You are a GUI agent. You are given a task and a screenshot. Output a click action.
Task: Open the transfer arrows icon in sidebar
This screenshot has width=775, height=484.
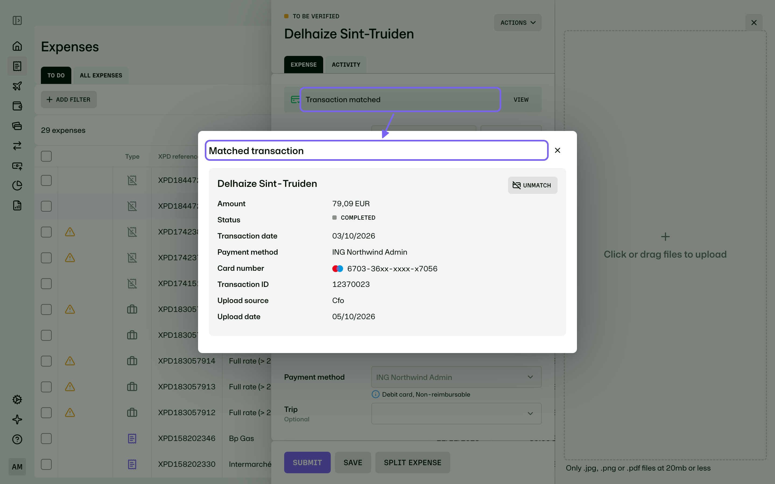(17, 146)
